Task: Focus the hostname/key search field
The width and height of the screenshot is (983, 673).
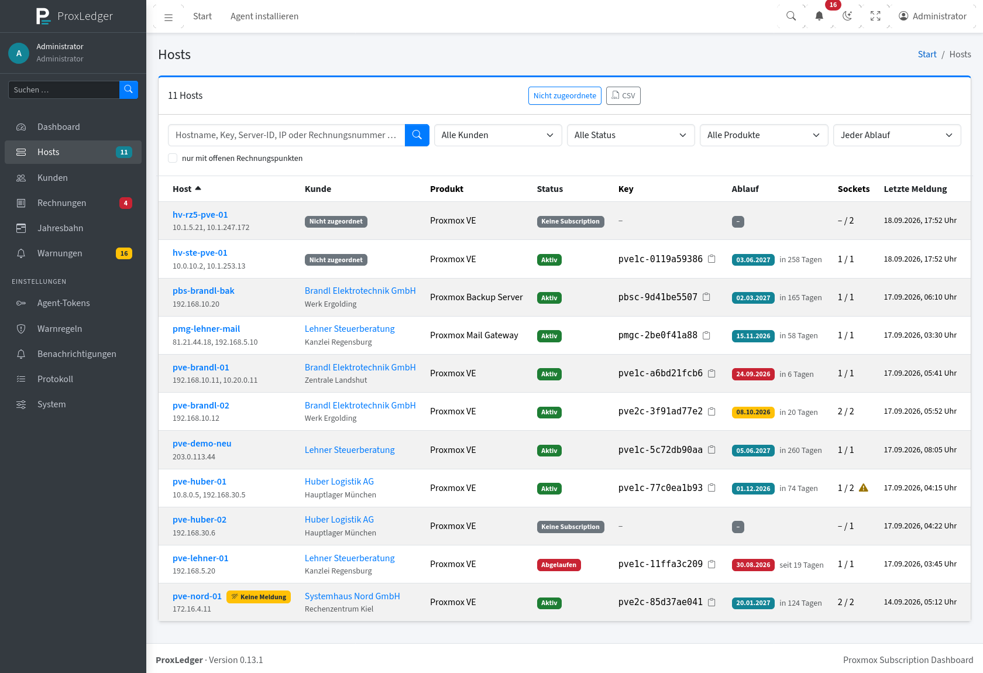Action: point(287,135)
